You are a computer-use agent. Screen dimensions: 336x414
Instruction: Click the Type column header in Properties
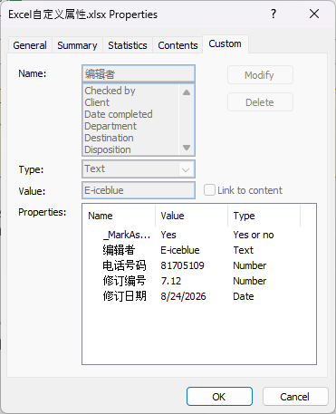[x=264, y=216]
